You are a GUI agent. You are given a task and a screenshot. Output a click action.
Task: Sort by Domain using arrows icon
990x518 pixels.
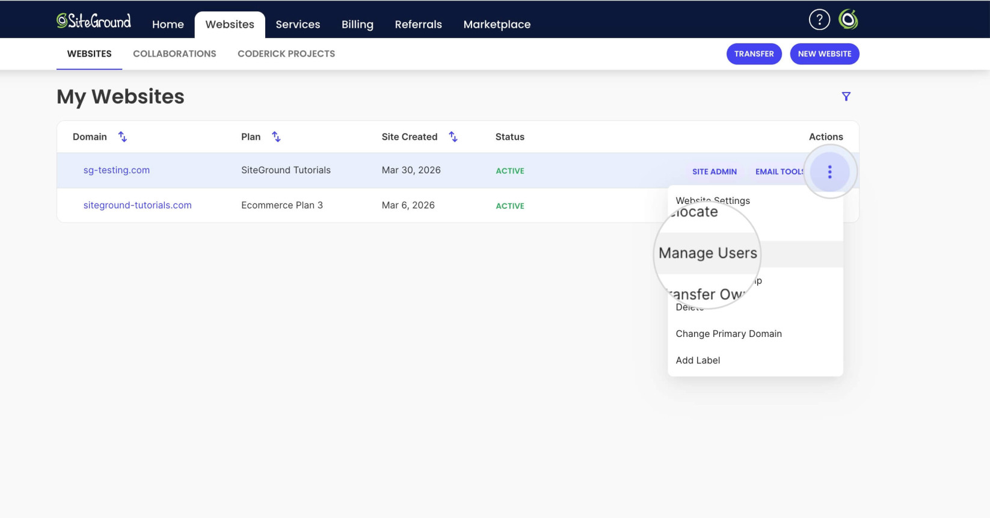pyautogui.click(x=122, y=137)
